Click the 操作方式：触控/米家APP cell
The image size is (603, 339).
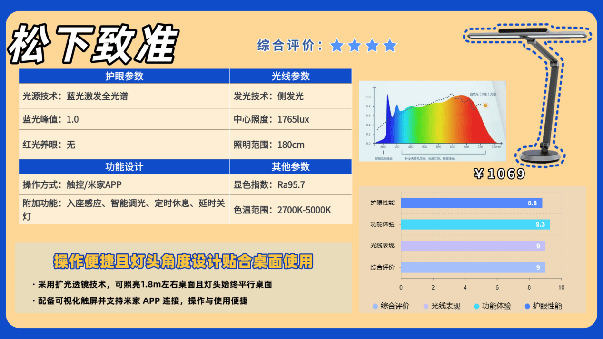[124, 184]
